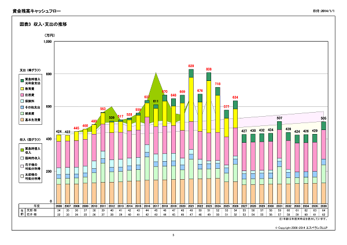Image resolution: width=347 pixels, height=245 pixels.
Task: Click the 422 value label above 2007 bar
Action: [x=68, y=132]
